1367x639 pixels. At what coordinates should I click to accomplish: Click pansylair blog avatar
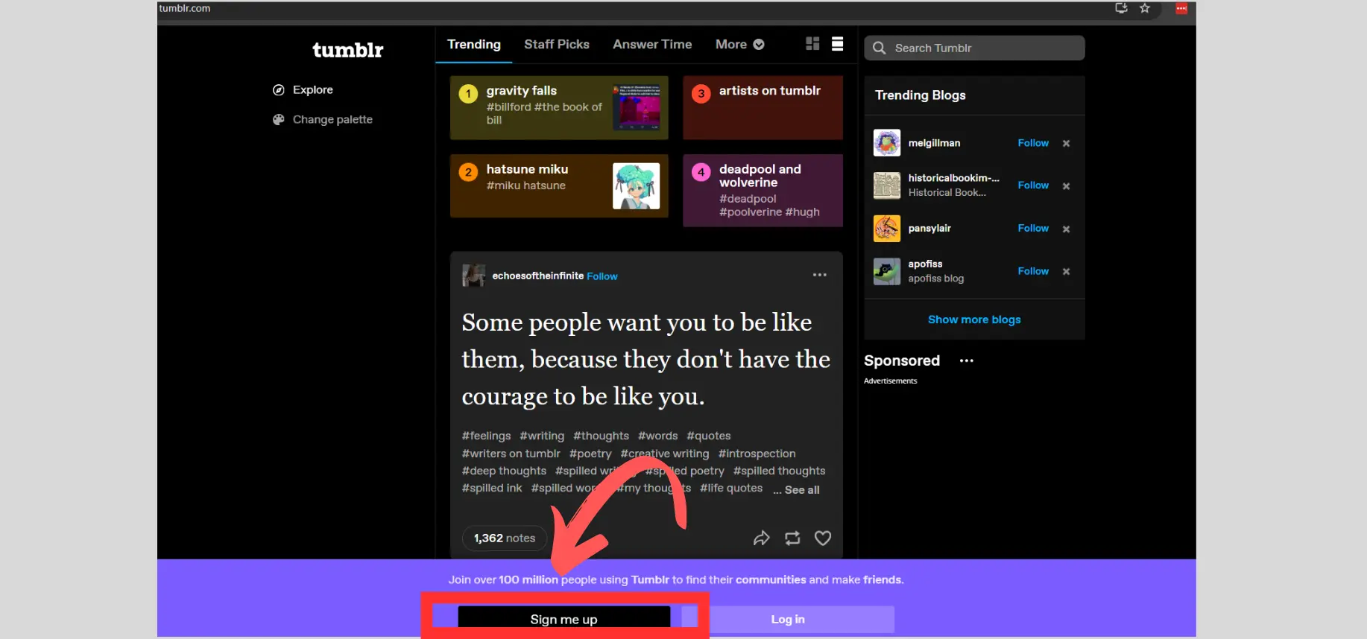tap(887, 229)
